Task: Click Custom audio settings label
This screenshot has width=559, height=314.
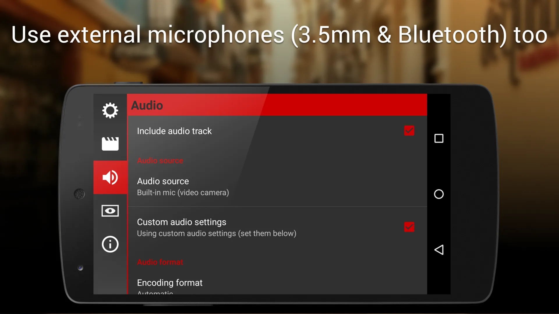Action: (x=182, y=222)
